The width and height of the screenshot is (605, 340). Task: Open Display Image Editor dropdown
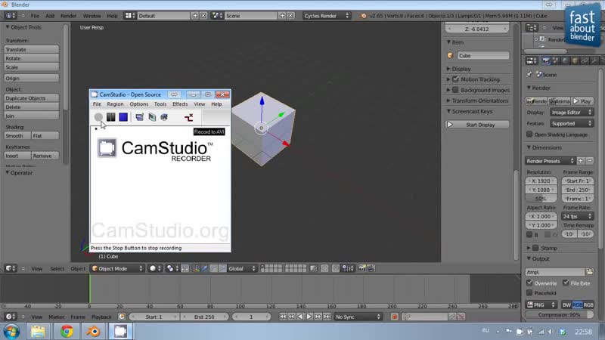pos(572,112)
